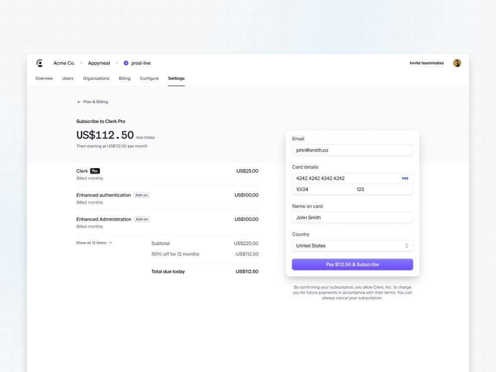Image resolution: width=496 pixels, height=372 pixels.
Task: Select the Billing tab
Action: 124,78
